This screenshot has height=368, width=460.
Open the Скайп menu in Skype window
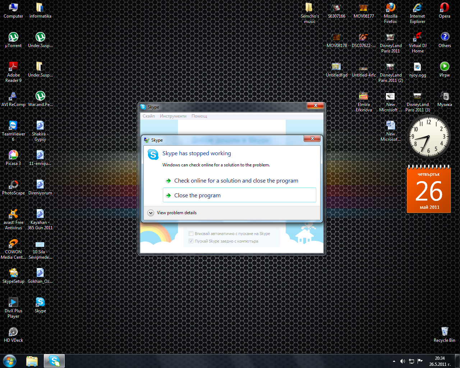click(149, 116)
